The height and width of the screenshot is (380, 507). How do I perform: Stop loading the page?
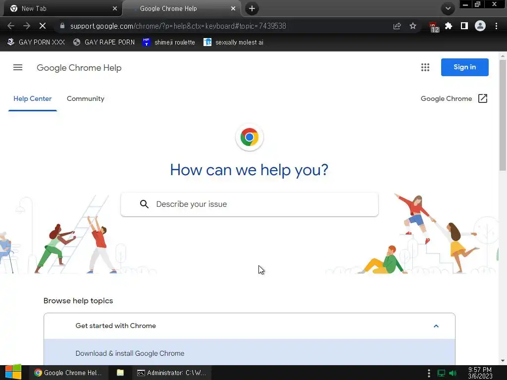click(43, 26)
